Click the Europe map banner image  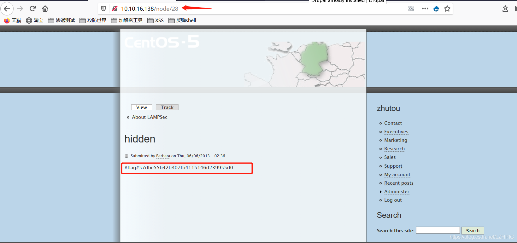click(304, 64)
